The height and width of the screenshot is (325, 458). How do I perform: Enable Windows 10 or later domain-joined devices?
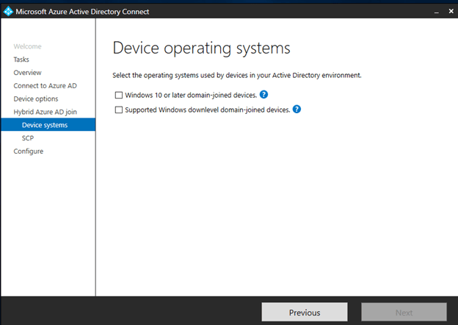[x=119, y=95]
